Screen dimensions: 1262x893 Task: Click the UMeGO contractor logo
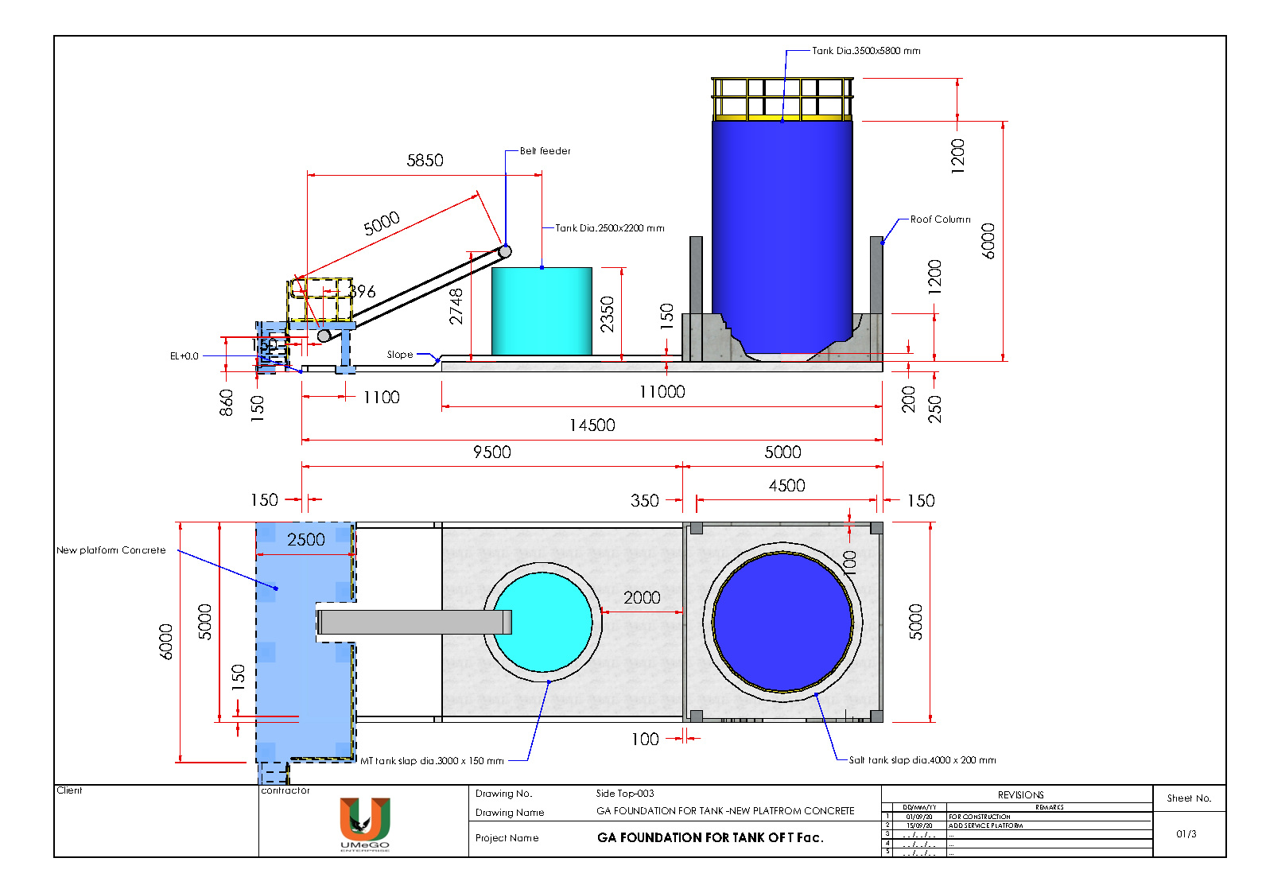[x=365, y=824]
